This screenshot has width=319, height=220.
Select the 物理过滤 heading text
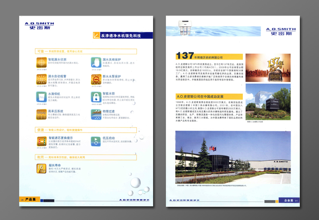(108, 111)
